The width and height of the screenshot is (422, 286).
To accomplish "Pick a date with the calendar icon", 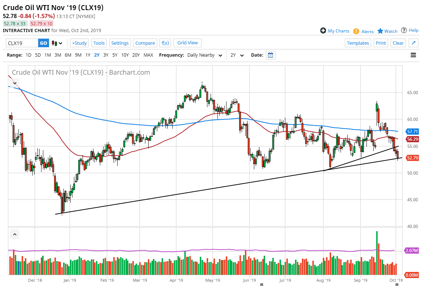I will [271, 55].
